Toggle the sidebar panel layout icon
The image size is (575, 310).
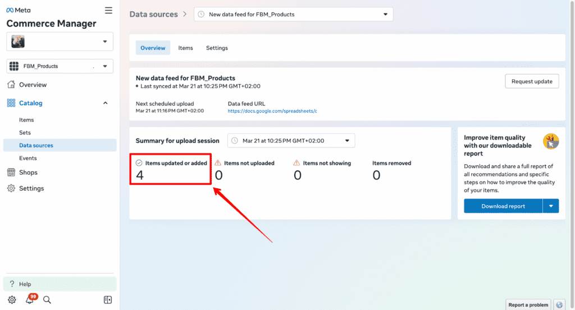pyautogui.click(x=108, y=300)
